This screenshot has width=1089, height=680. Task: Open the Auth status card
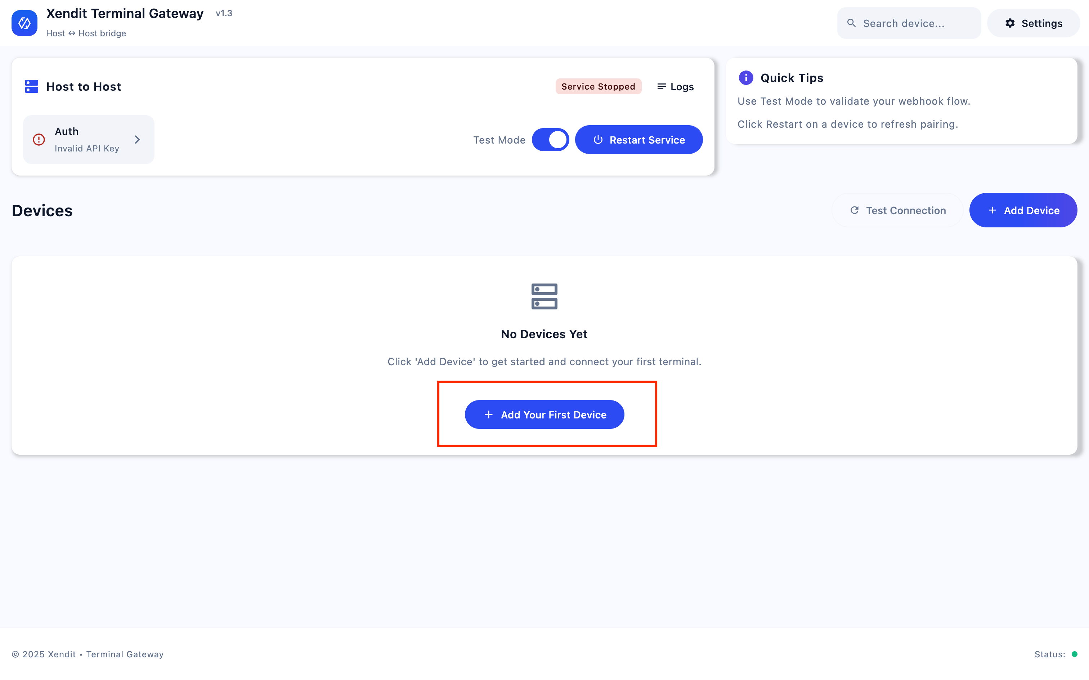(88, 140)
